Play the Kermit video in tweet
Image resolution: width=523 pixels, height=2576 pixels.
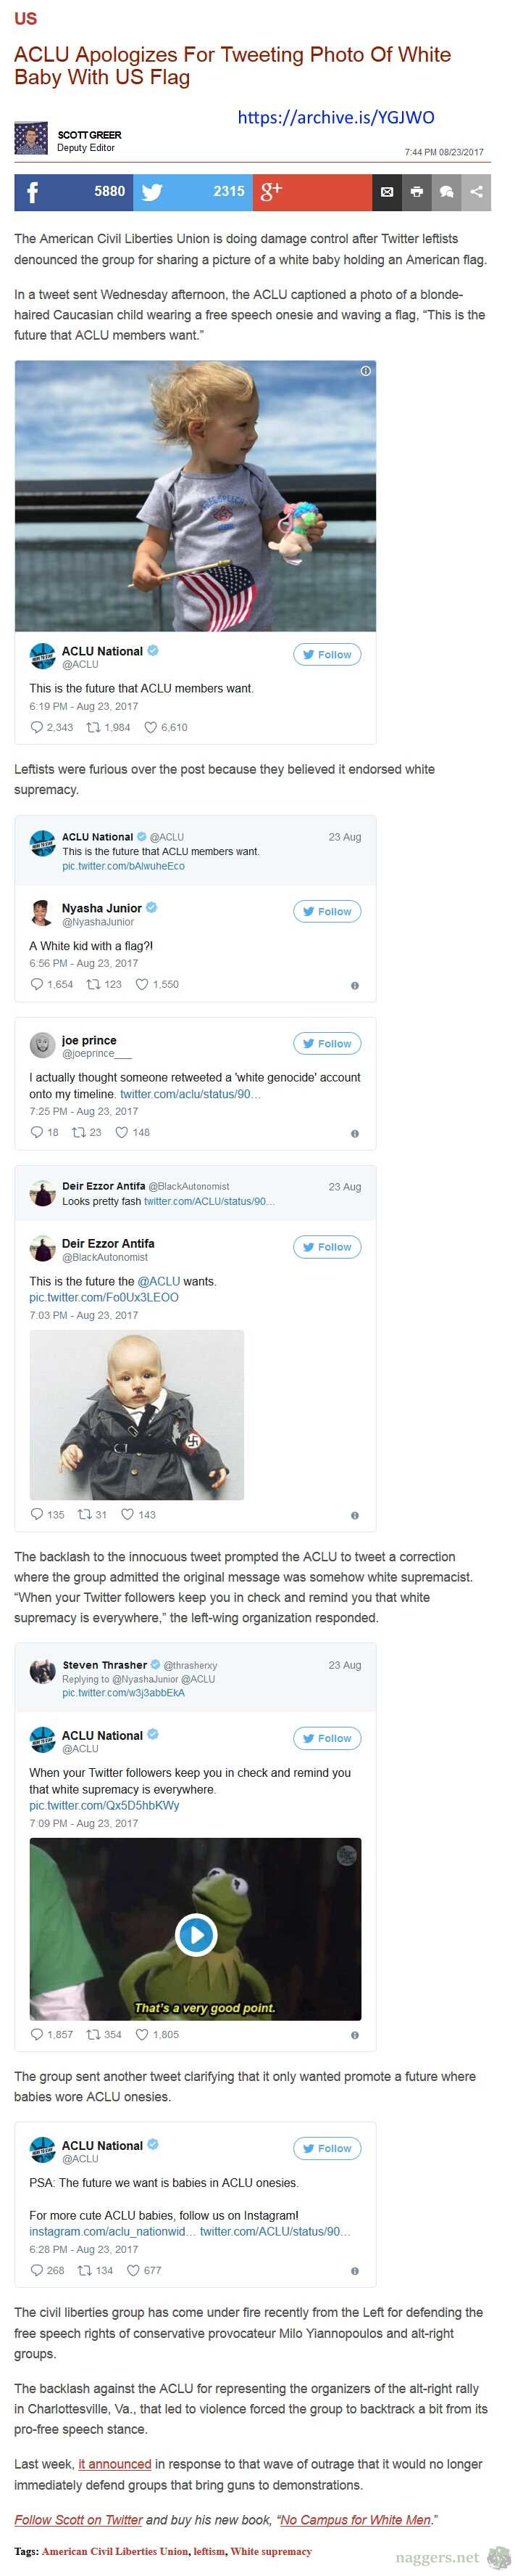pyautogui.click(x=196, y=1935)
